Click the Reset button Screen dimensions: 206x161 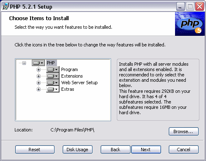coord(35,149)
